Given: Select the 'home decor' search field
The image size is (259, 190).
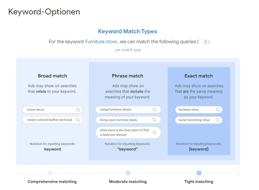Looking at the screenshot, I should click(x=53, y=110).
